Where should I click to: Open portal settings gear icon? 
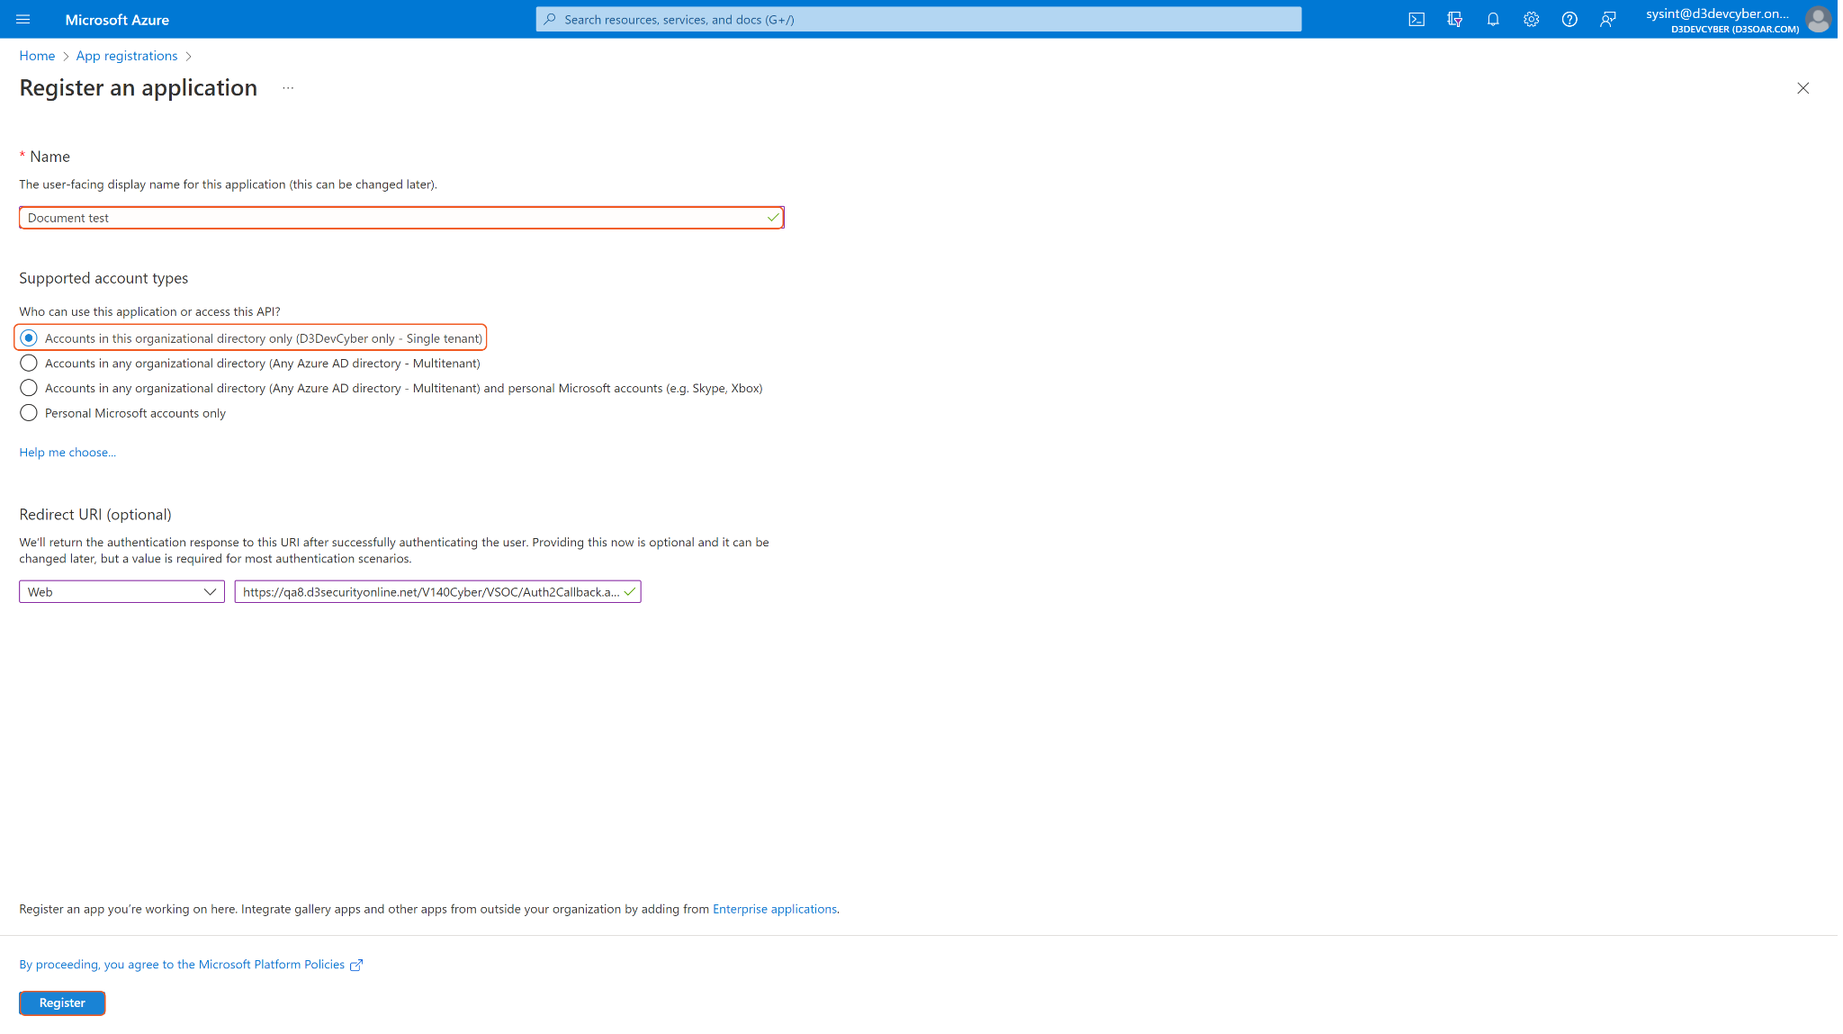point(1531,19)
